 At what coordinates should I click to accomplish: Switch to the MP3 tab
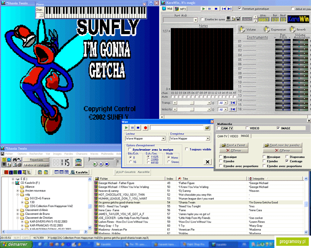click(x=181, y=9)
